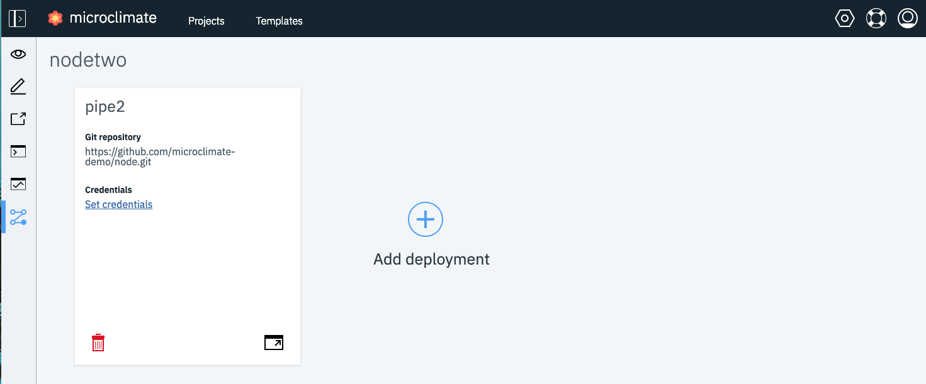Open pipe2 pipeline in new window icon
The image size is (926, 384).
pyautogui.click(x=273, y=343)
